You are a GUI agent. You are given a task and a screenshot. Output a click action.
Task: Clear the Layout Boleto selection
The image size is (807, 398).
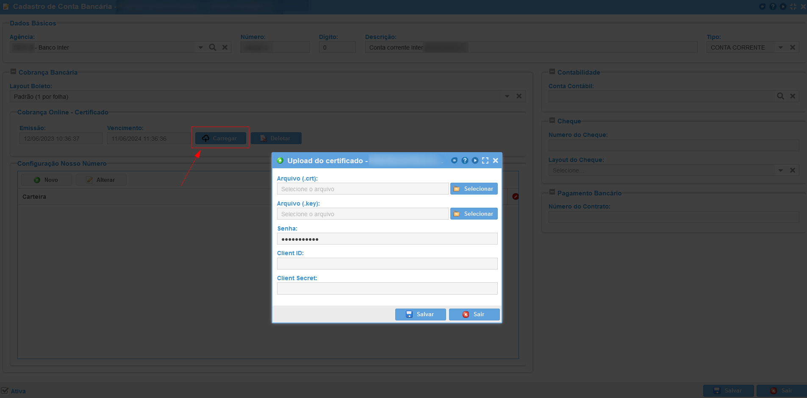(x=519, y=96)
